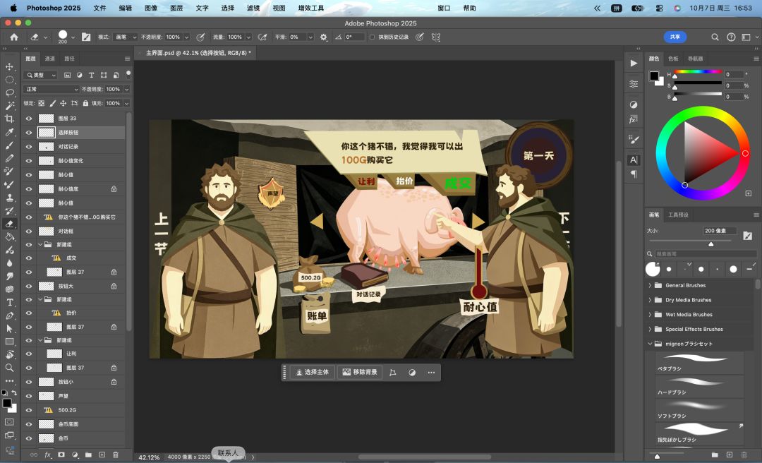This screenshot has height=463, width=762.
Task: Select the Zoom tool in toolbar
Action: click(9, 368)
